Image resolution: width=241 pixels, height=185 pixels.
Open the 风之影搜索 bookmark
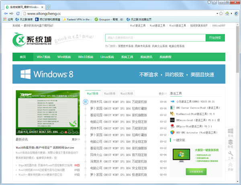[24, 19]
